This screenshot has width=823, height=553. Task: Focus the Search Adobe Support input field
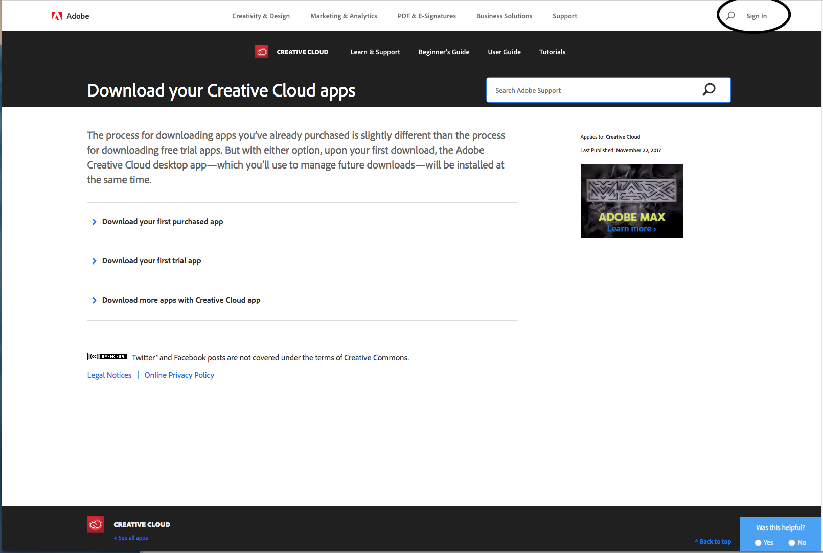pyautogui.click(x=587, y=90)
